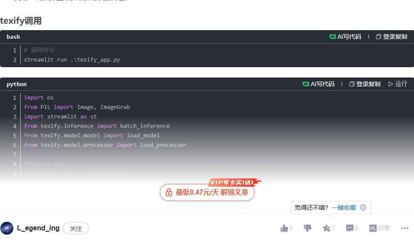Open the more options ellipsis menu
This screenshot has width=414, height=242.
[x=405, y=228]
